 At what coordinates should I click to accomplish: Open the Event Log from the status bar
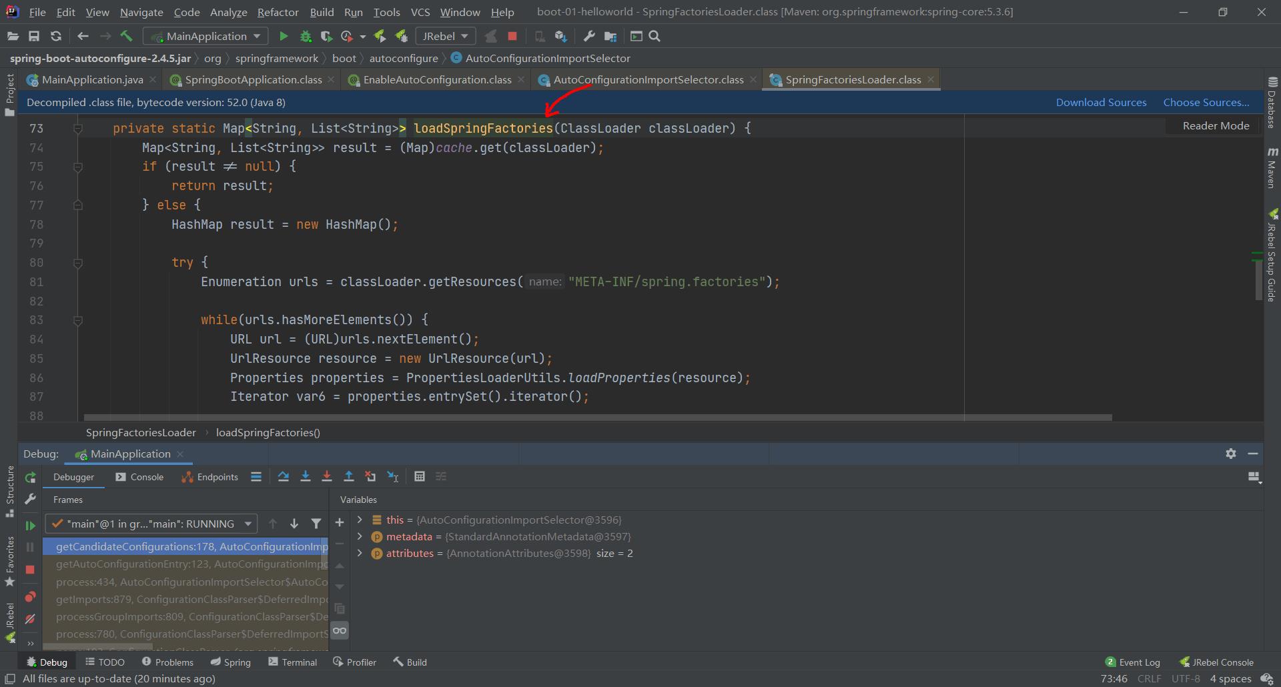click(1133, 662)
